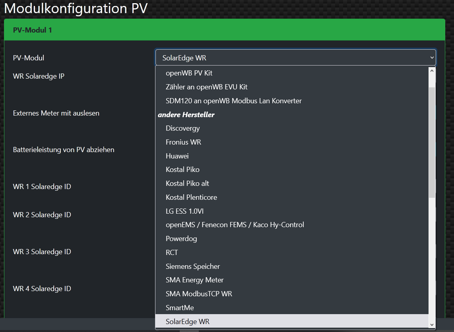Select Kostal Plenticore from list
This screenshot has height=332, width=454.
tap(191, 197)
